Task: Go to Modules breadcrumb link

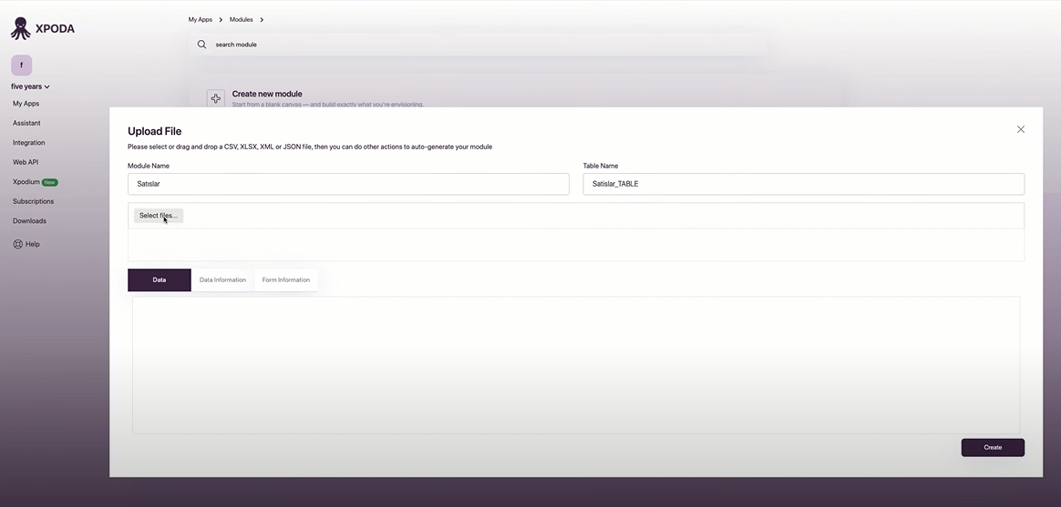Action: click(241, 20)
